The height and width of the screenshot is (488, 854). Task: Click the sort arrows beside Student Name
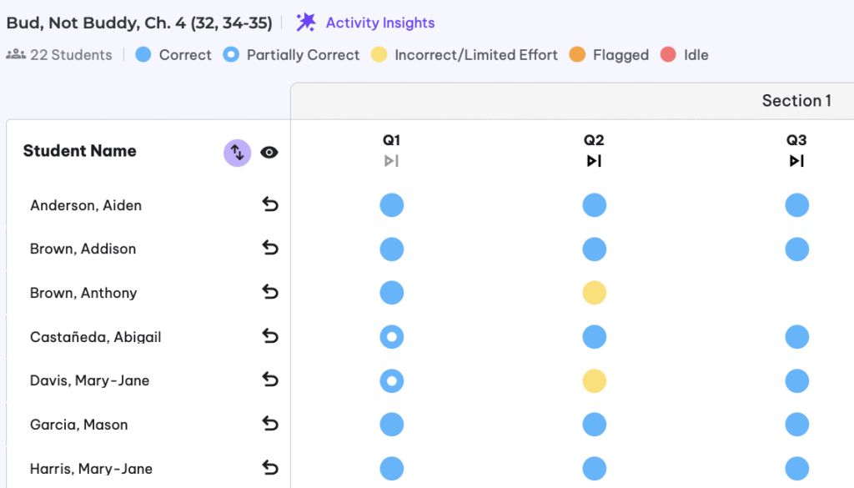tap(237, 153)
